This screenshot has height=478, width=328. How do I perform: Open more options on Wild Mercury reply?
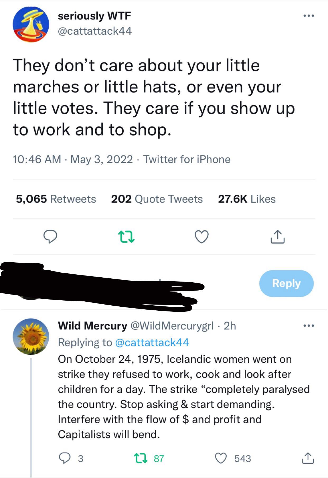[308, 325]
